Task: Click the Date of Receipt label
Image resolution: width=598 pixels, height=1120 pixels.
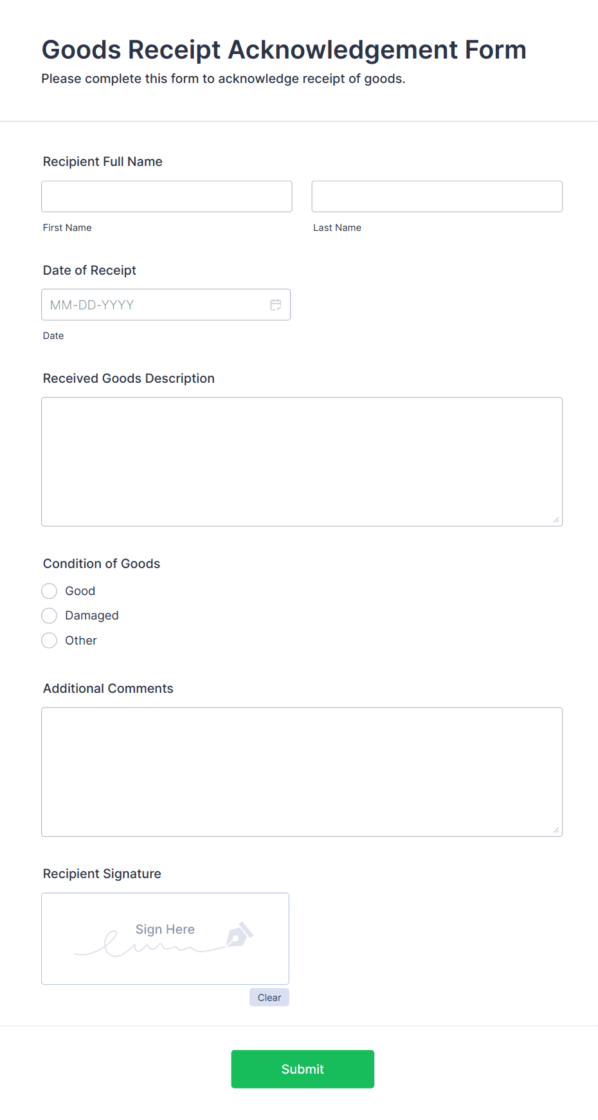Action: (90, 270)
